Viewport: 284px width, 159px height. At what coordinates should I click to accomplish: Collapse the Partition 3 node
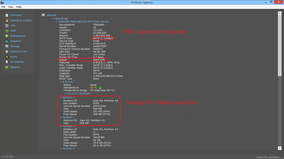click(61, 149)
